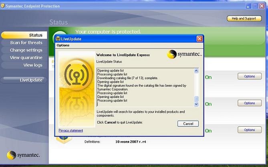
Task: Click Options for the first protection row
Action: 250,76
